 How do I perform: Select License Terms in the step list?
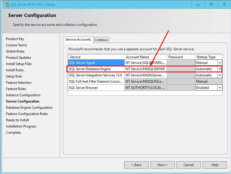pos(16,45)
